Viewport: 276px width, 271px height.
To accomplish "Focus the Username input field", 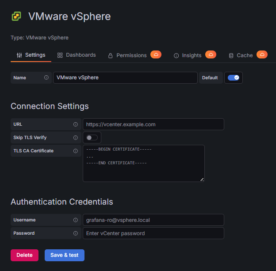I will point(153,220).
